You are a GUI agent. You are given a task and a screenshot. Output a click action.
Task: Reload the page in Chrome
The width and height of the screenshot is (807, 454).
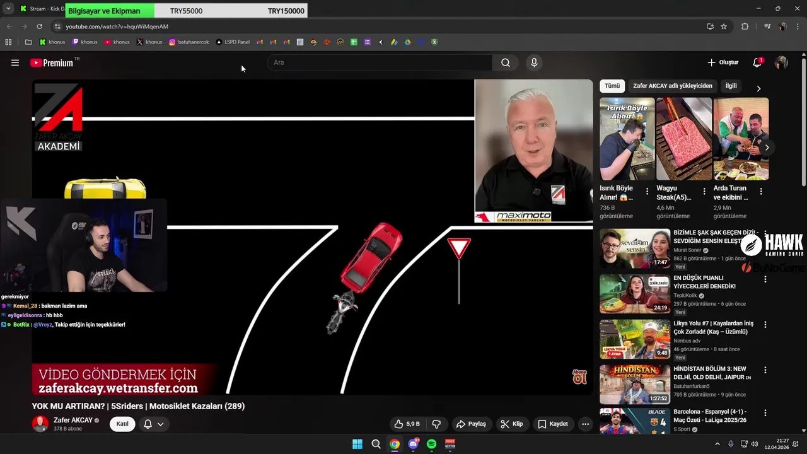[x=39, y=26]
